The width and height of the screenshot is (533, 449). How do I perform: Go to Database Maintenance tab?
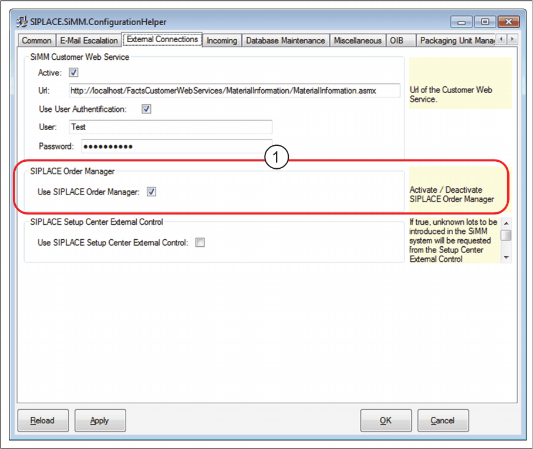pyautogui.click(x=285, y=40)
